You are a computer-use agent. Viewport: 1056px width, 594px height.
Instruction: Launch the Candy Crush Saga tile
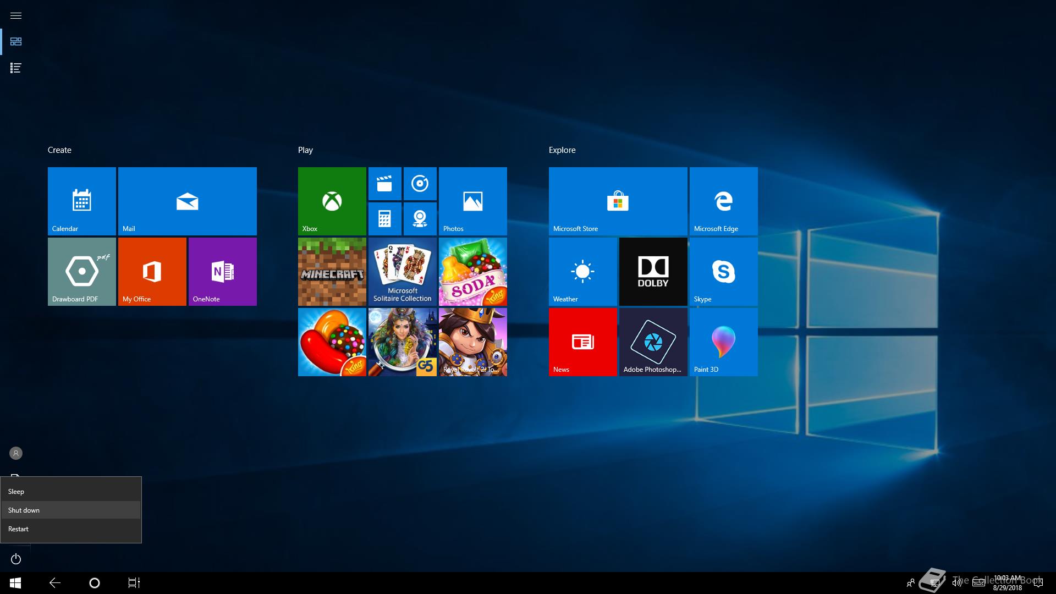(x=332, y=342)
